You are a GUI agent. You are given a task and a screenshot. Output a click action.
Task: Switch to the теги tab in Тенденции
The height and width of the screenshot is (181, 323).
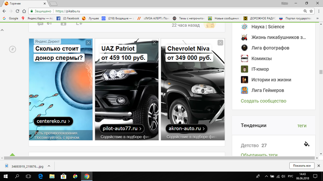coord(302,126)
